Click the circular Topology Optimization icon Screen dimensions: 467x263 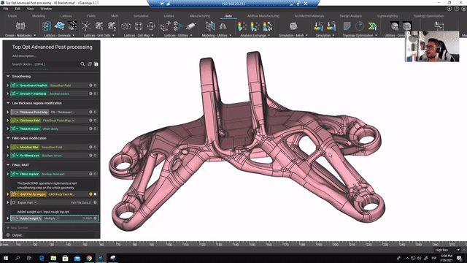(x=360, y=26)
